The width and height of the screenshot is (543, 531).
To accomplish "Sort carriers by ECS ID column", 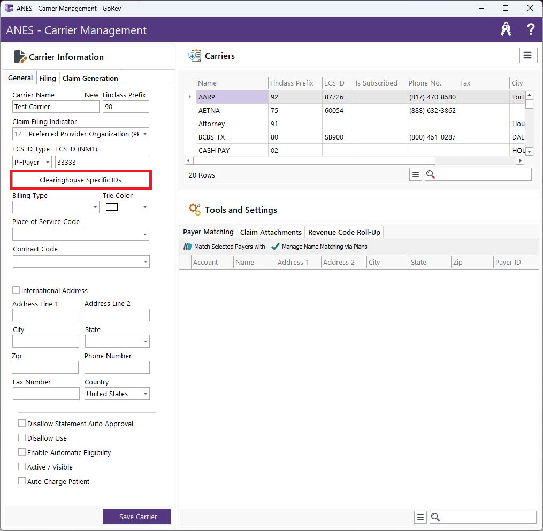I will [x=338, y=83].
